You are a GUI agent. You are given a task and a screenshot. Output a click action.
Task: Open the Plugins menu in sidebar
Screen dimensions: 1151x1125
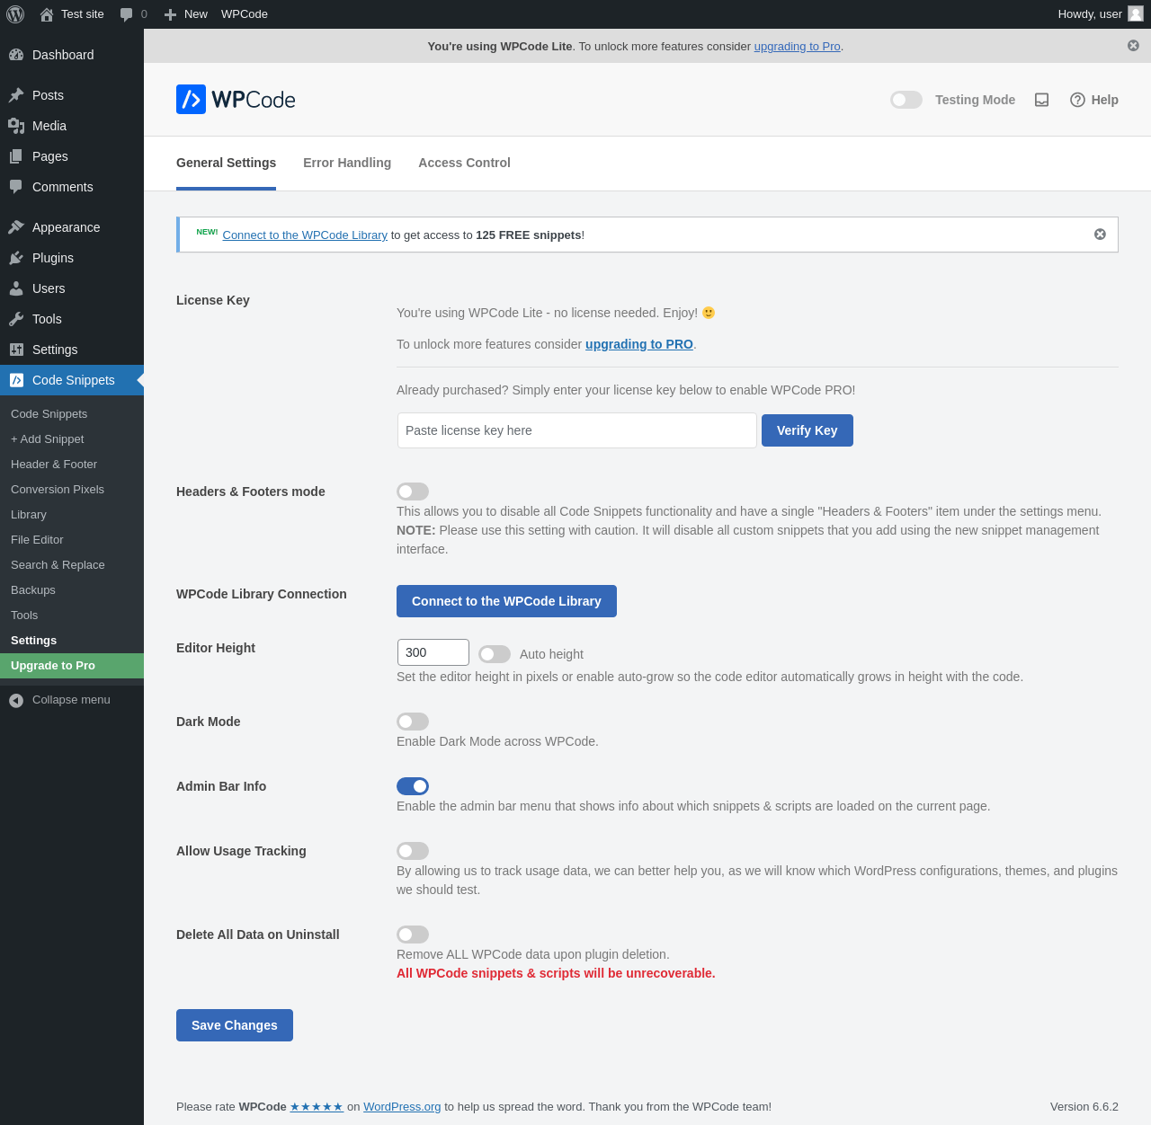[53, 258]
